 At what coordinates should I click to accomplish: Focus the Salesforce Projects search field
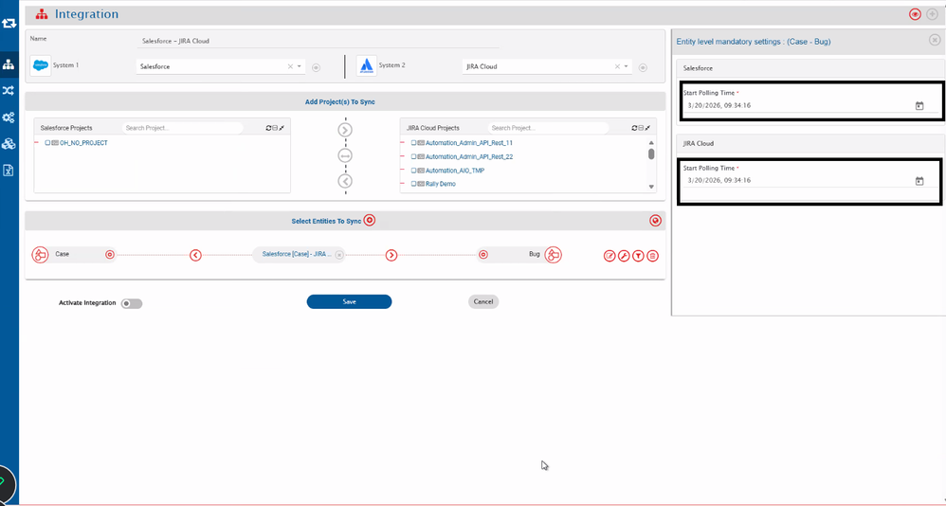(x=182, y=128)
